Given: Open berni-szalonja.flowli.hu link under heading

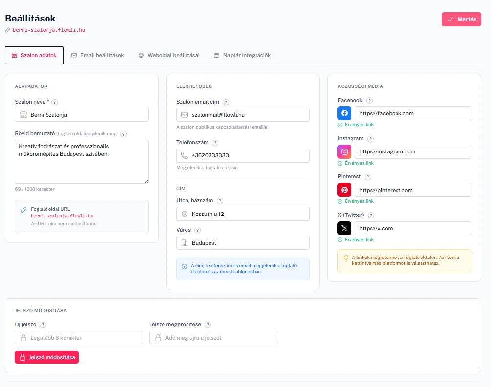Looking at the screenshot, I should [x=49, y=30].
